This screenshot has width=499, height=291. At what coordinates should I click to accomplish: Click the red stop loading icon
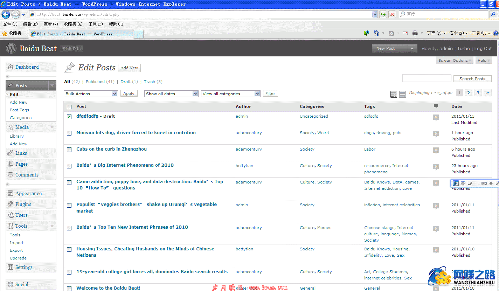pyautogui.click(x=392, y=14)
